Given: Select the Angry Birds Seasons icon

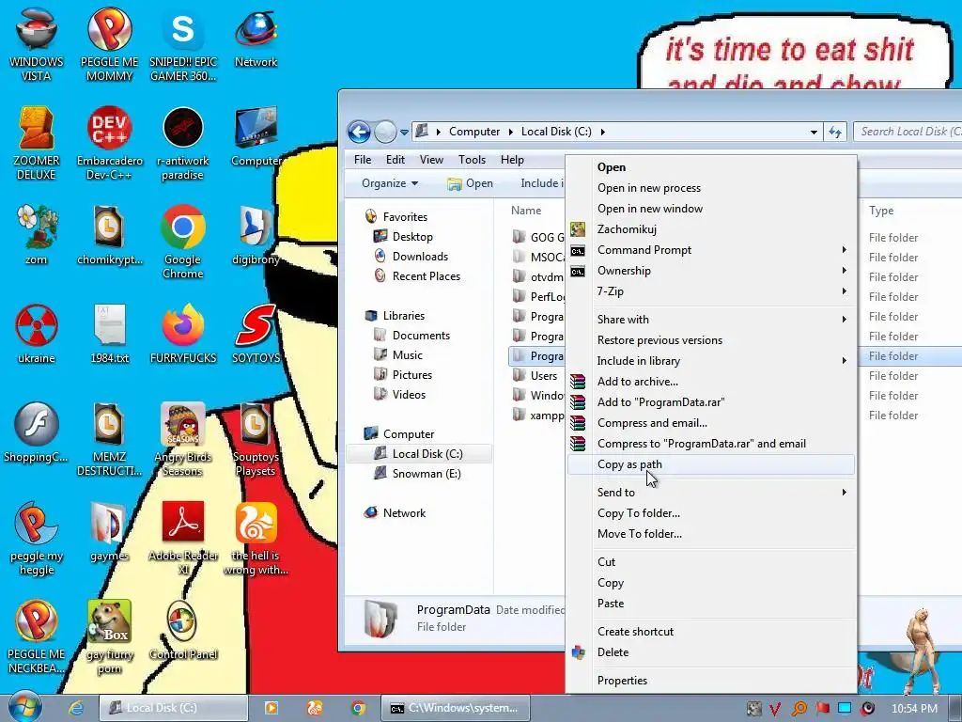Looking at the screenshot, I should [x=183, y=439].
